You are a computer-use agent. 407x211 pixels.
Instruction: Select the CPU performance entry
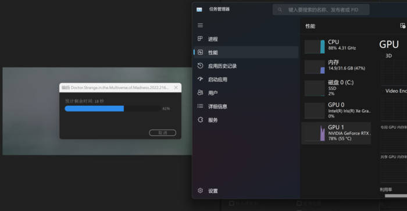click(x=336, y=46)
